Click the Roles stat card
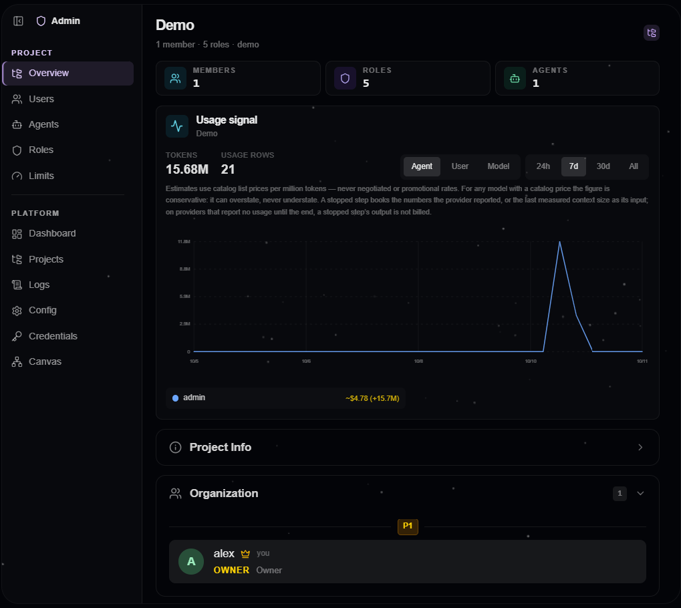Viewport: 681px width, 608px height. [x=408, y=78]
